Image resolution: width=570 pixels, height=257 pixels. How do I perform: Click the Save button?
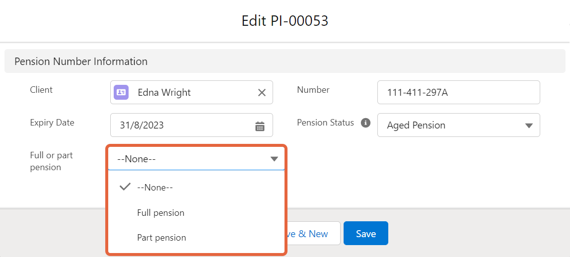pos(366,233)
